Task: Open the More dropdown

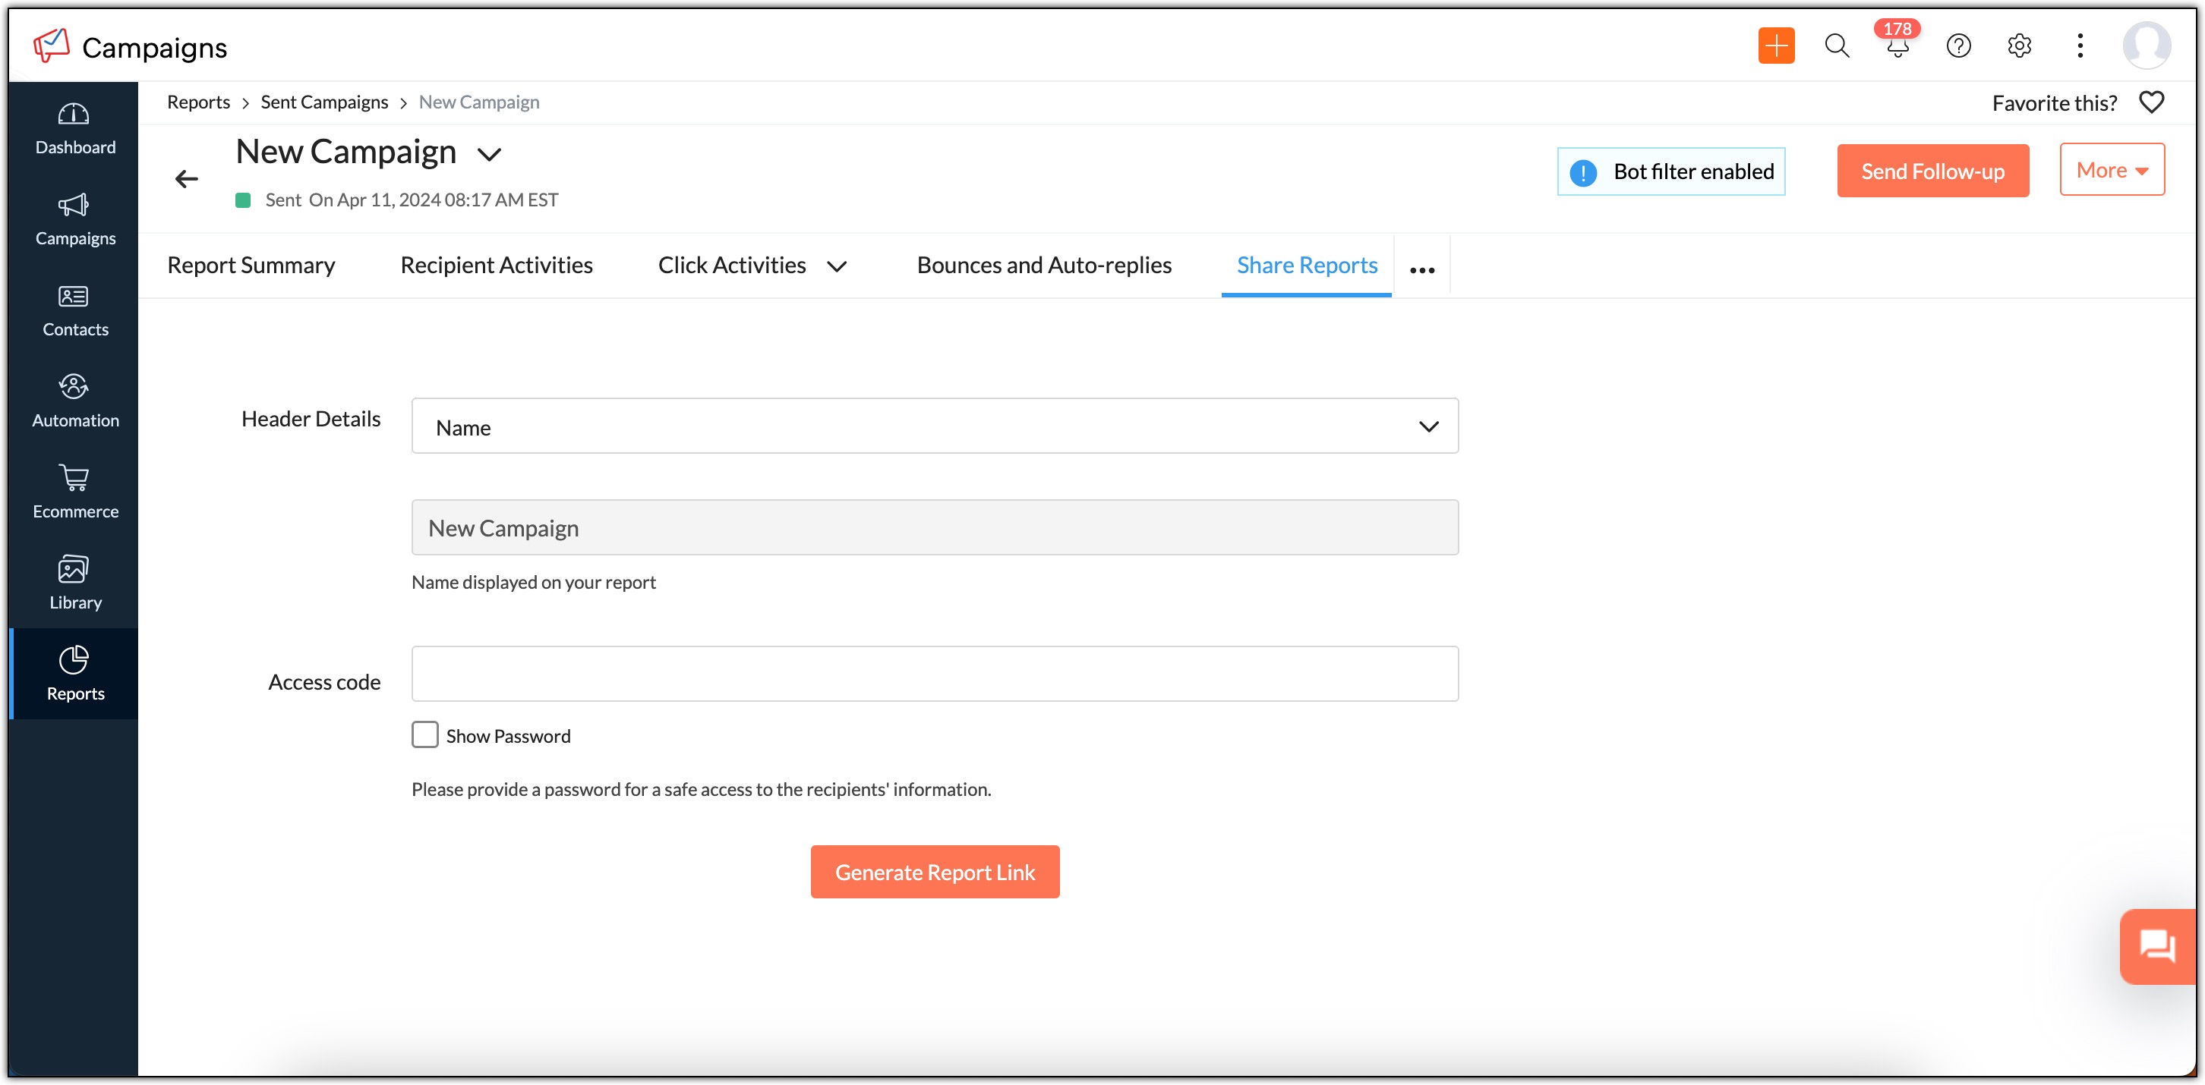Action: (2111, 169)
